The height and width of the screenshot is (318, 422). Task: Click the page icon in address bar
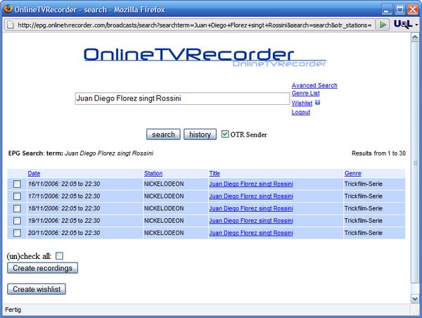point(11,25)
